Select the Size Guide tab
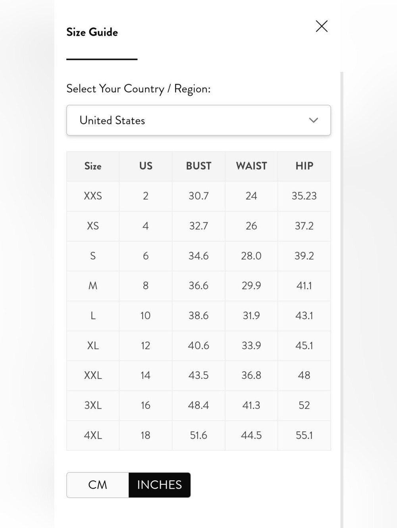 92,32
